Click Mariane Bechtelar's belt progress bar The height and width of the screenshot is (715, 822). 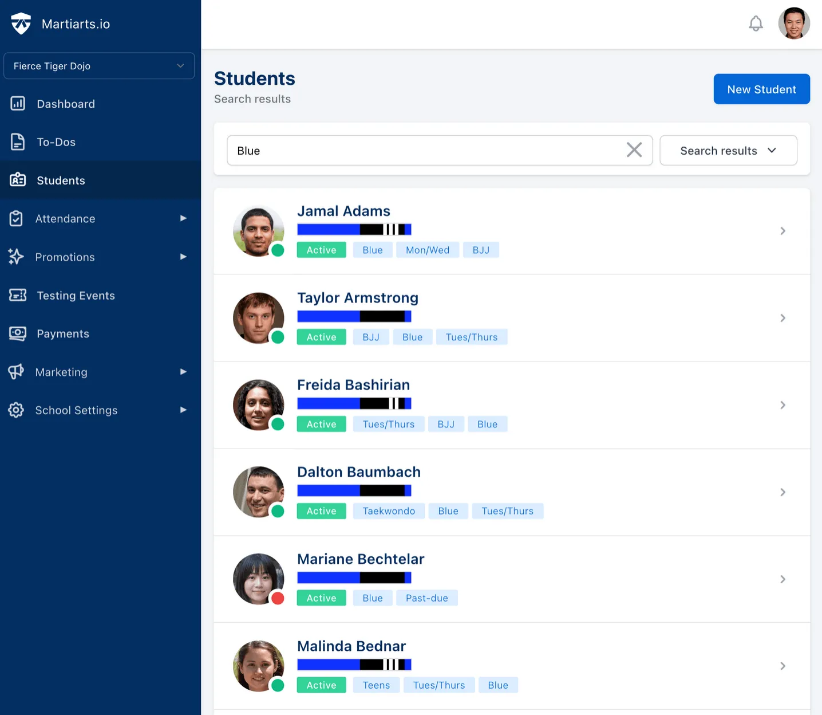[x=354, y=577]
